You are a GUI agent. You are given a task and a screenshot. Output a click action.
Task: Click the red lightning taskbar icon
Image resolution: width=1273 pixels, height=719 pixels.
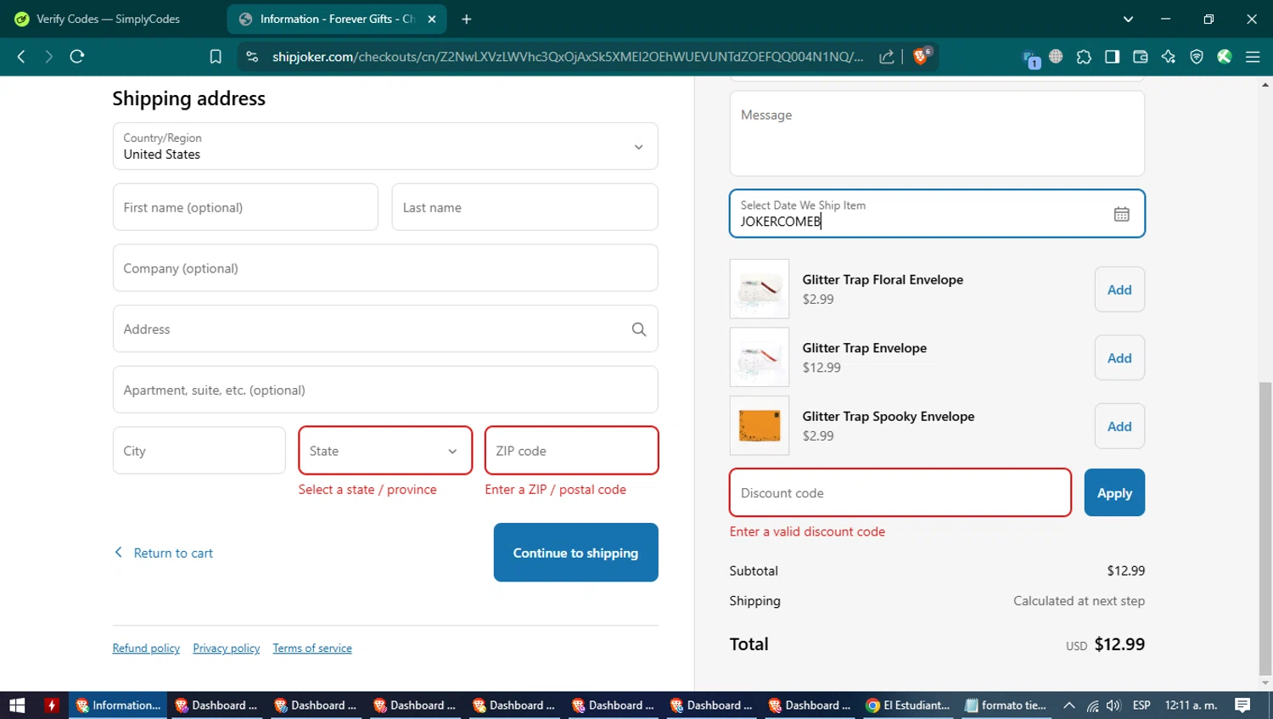[x=52, y=705]
